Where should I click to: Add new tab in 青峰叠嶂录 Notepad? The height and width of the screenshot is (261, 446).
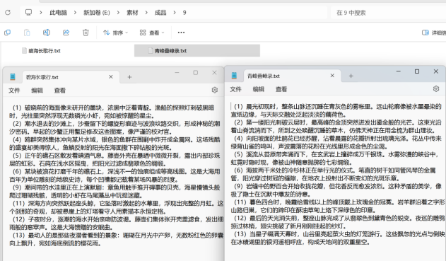point(351,76)
